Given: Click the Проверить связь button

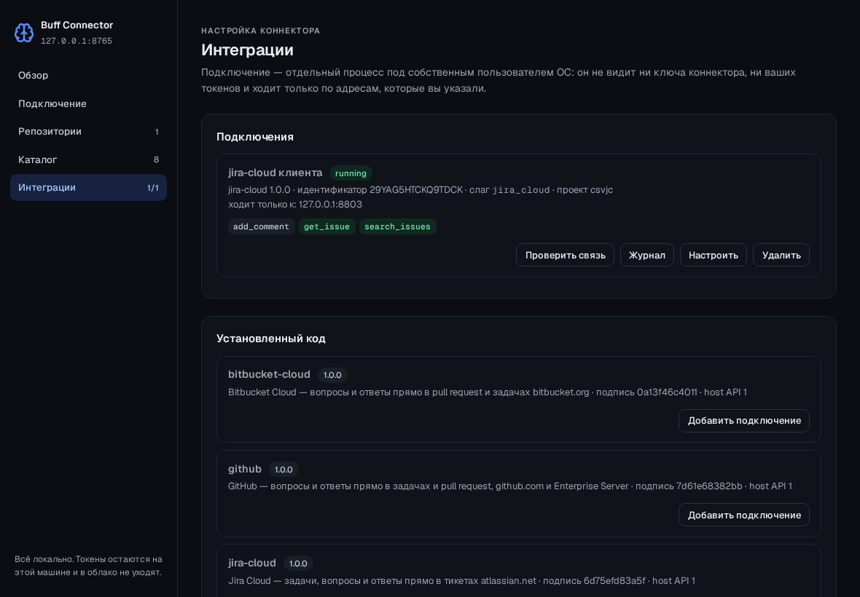Looking at the screenshot, I should [x=565, y=256].
